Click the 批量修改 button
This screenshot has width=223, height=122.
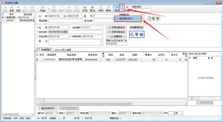[x=116, y=36]
